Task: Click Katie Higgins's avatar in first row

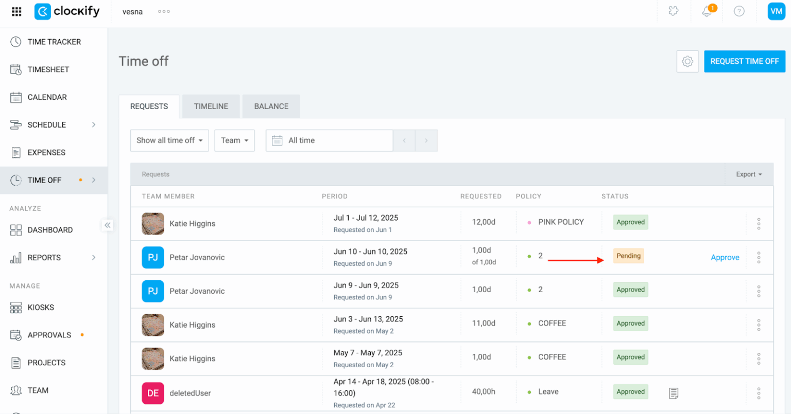Action: 153,224
